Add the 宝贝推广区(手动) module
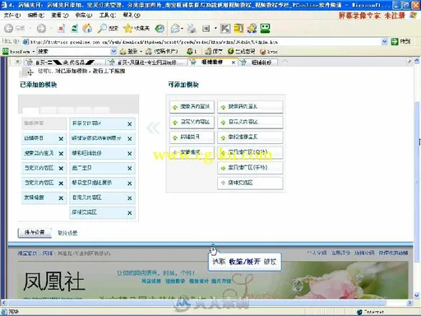Image resolution: width=421 pixels, height=316 pixels. pyautogui.click(x=250, y=168)
